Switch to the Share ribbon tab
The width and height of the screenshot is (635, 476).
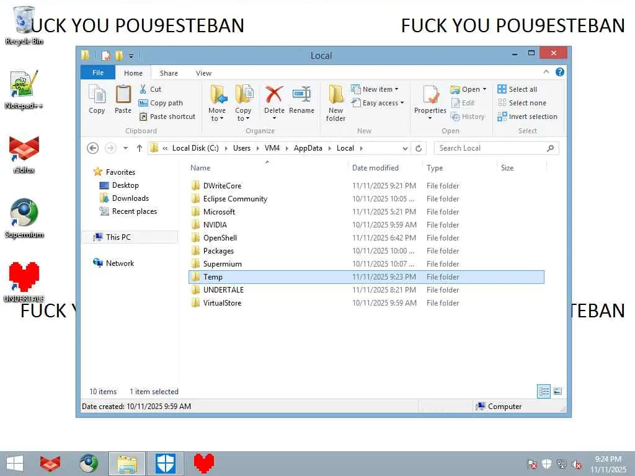169,73
